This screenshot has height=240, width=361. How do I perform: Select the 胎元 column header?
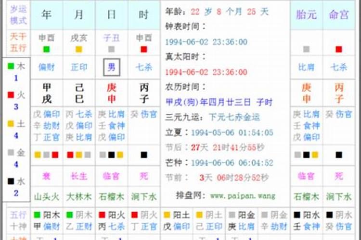click(306, 15)
